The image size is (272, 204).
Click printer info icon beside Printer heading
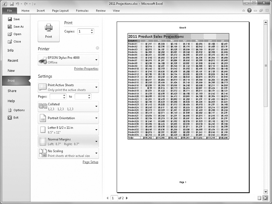pyautogui.click(x=97, y=48)
